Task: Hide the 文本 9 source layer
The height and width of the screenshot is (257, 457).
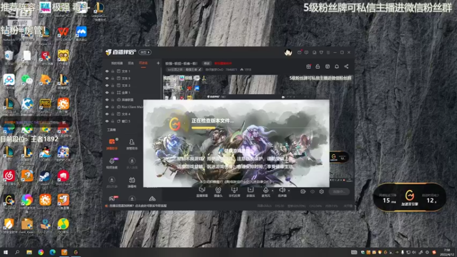Action: (107, 78)
